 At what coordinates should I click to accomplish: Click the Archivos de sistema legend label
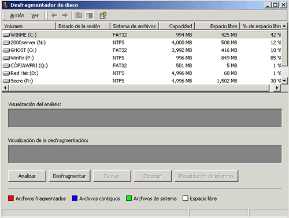(155, 198)
